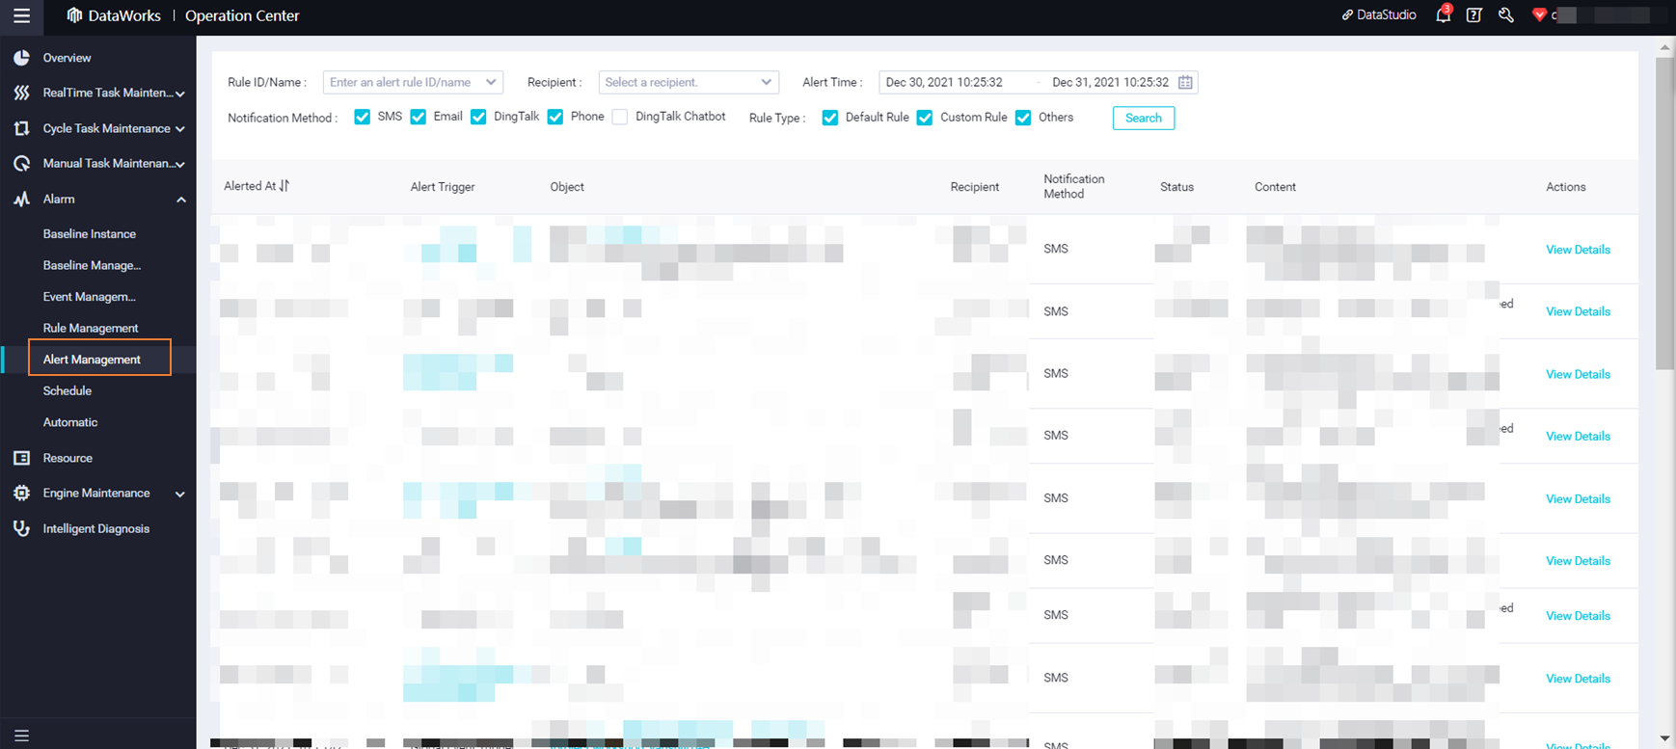The width and height of the screenshot is (1676, 749).
Task: Open the notifications bell icon
Action: tap(1443, 14)
